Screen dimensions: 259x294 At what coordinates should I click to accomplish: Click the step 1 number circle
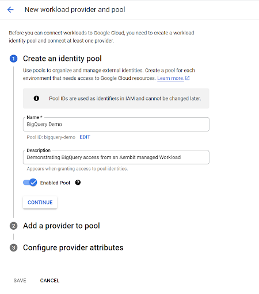(13, 59)
